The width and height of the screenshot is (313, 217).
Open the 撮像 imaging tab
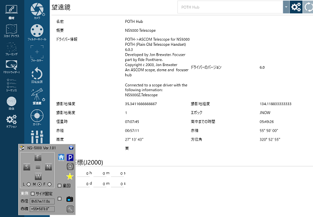(11, 104)
